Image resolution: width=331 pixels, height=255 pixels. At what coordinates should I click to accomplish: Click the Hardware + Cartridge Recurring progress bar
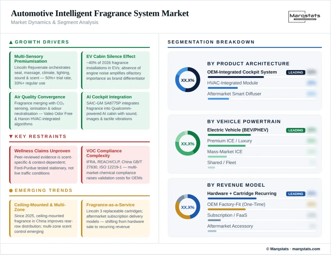261,198
